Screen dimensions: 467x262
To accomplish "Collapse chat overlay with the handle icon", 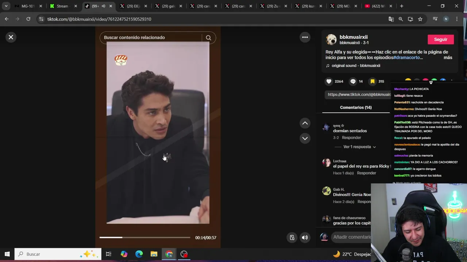I will 431,83.
